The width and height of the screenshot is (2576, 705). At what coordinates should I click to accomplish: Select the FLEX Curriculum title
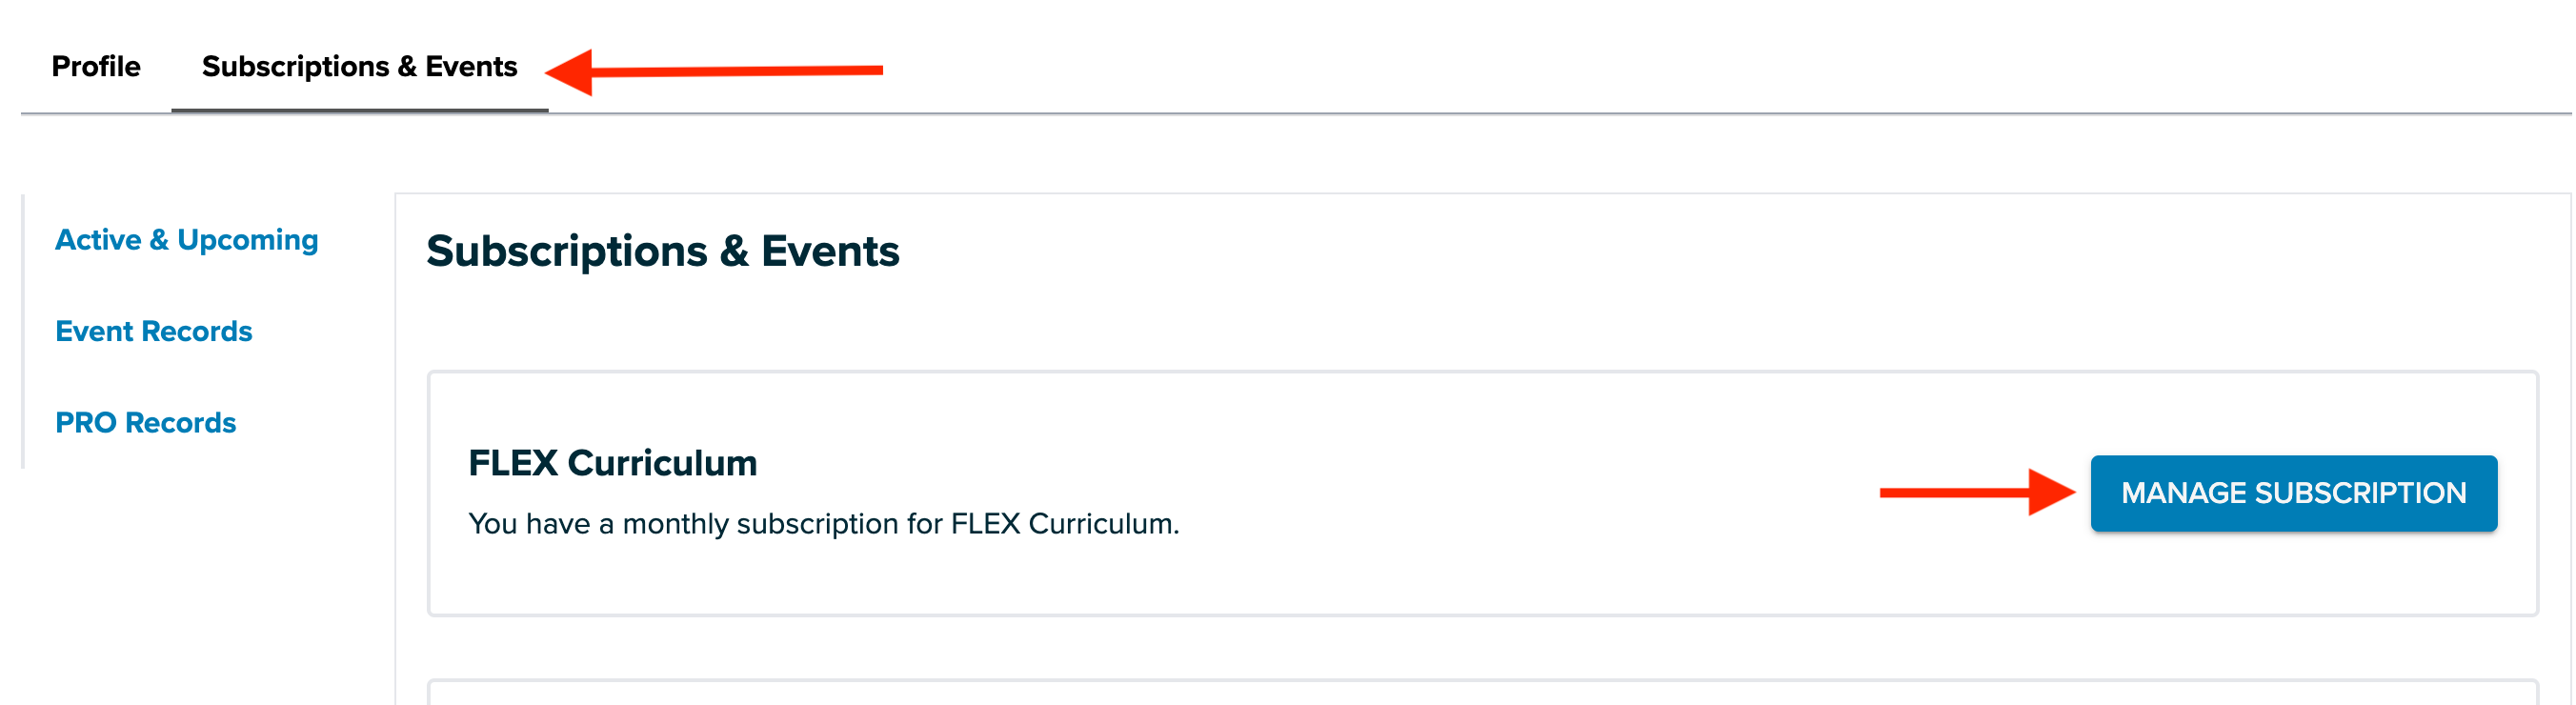(x=612, y=463)
